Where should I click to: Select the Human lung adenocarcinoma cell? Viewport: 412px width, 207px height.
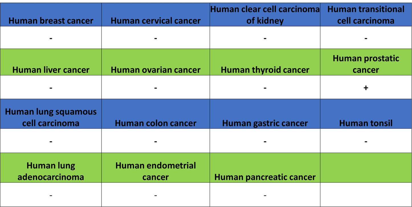pyautogui.click(x=51, y=168)
